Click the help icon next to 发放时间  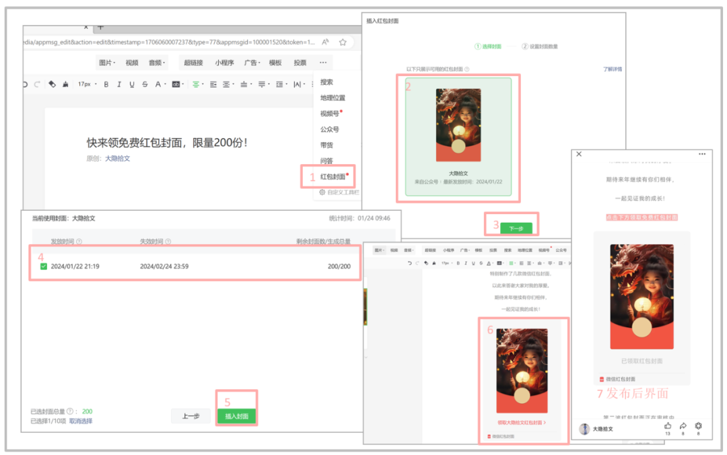click(x=79, y=242)
